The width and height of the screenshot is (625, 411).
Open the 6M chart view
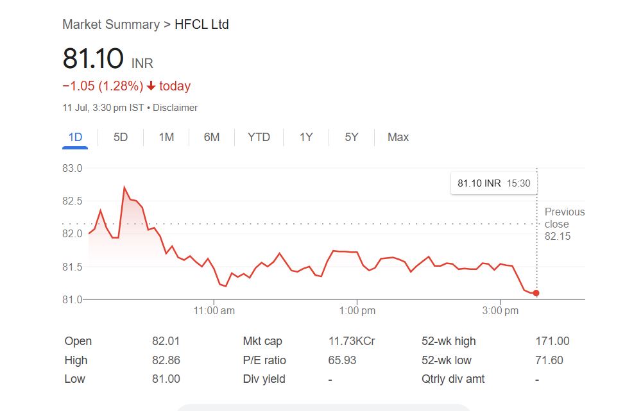click(x=212, y=137)
